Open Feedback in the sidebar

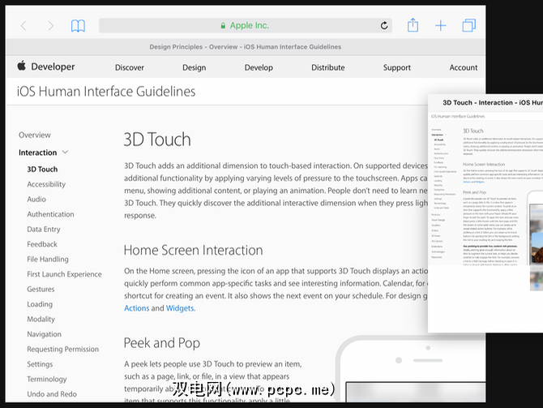coord(42,244)
